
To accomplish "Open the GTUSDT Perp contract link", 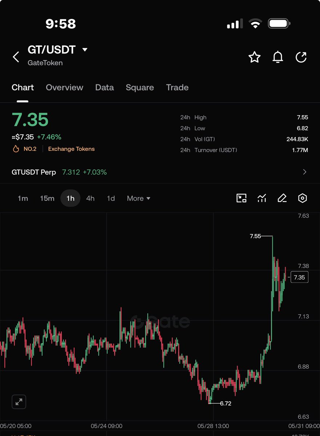I will (34, 172).
